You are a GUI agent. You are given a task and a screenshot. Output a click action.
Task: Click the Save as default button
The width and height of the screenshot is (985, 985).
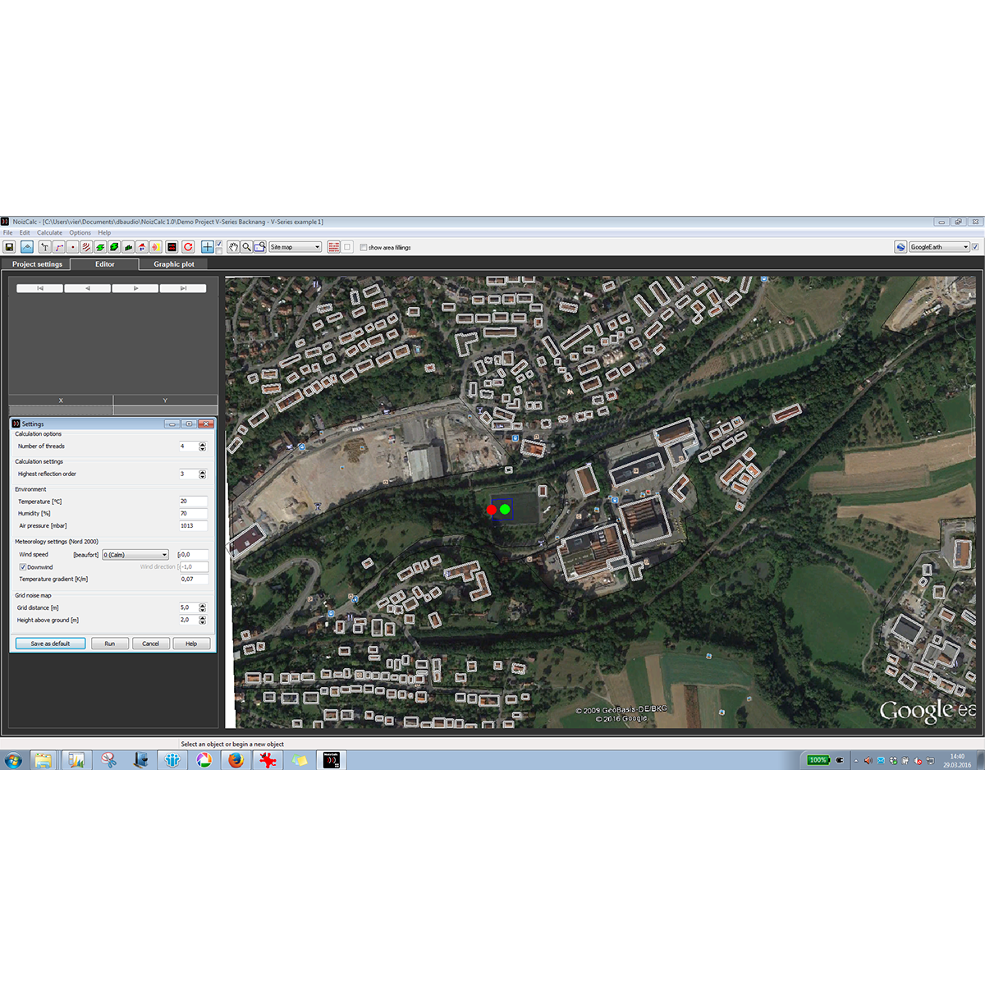[50, 644]
